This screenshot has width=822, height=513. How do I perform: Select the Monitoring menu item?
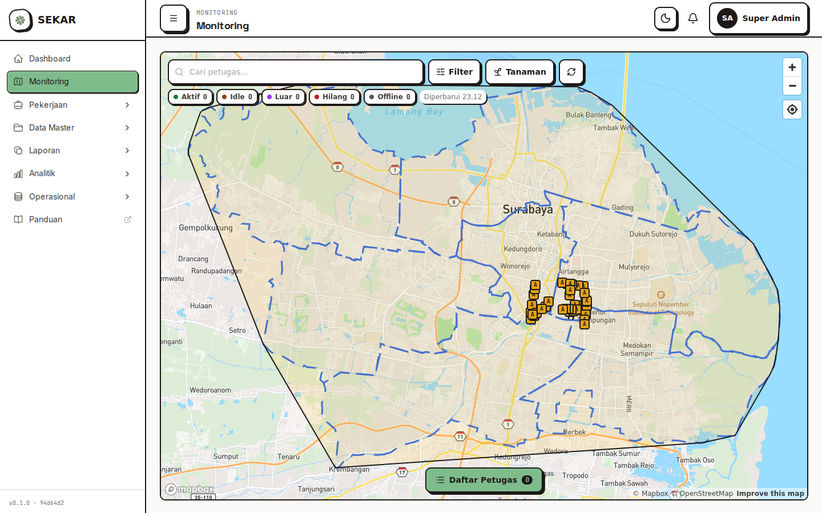pos(72,82)
